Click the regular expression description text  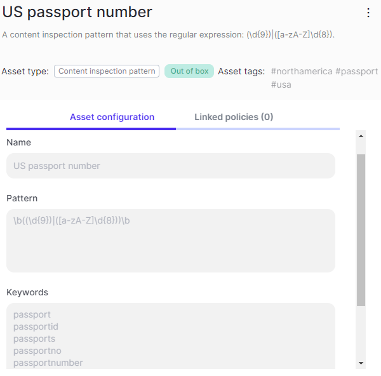pyautogui.click(x=168, y=34)
